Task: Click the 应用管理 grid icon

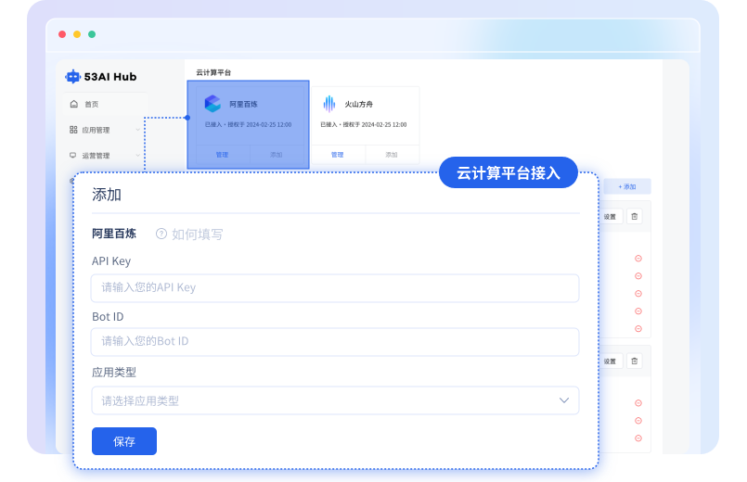Action: [73, 130]
